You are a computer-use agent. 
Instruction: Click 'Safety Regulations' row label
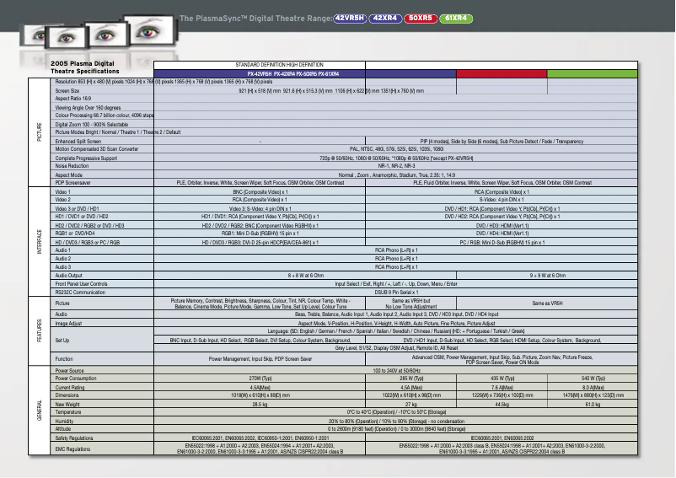point(73,438)
